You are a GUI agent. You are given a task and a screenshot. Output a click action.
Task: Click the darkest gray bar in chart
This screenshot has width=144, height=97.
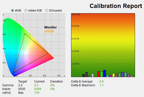click(84, 76)
